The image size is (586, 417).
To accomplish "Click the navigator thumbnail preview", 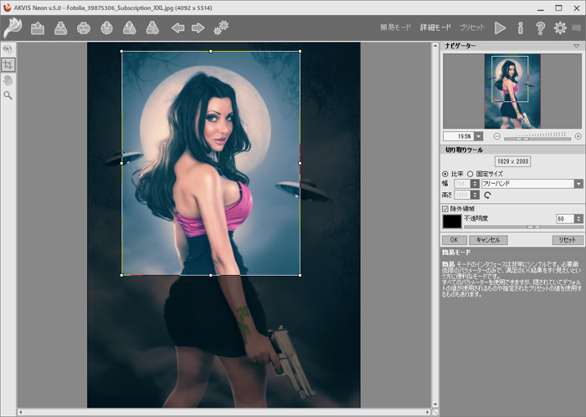I will [x=512, y=91].
